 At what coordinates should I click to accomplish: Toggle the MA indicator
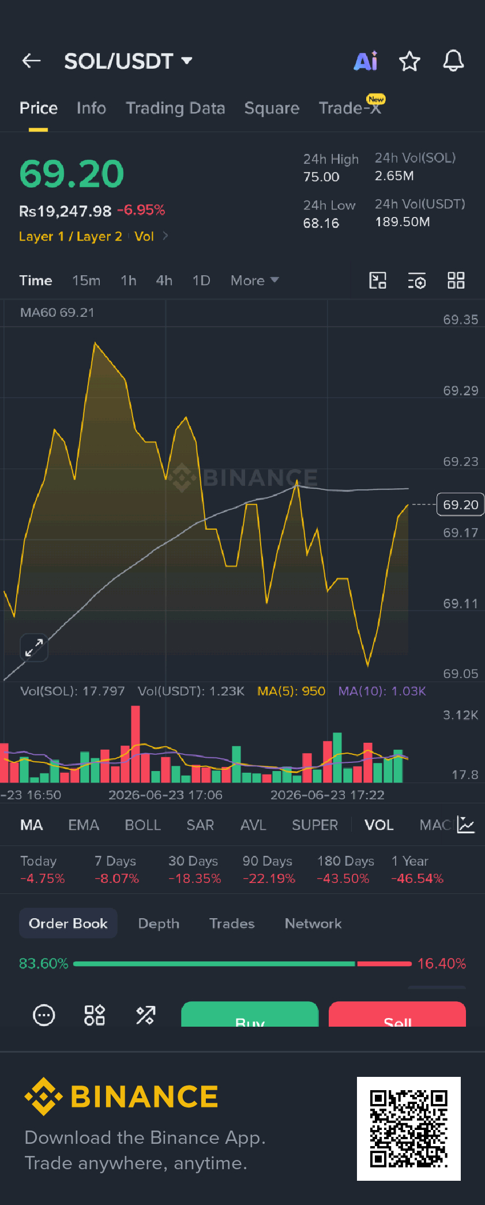point(32,825)
